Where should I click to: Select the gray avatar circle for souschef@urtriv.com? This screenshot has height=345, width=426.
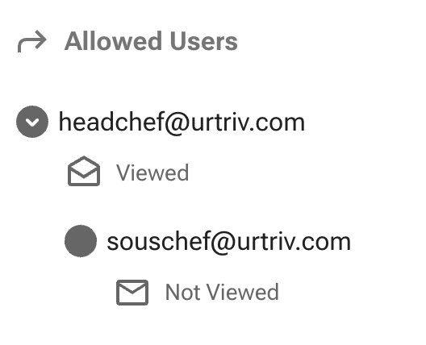[81, 241]
